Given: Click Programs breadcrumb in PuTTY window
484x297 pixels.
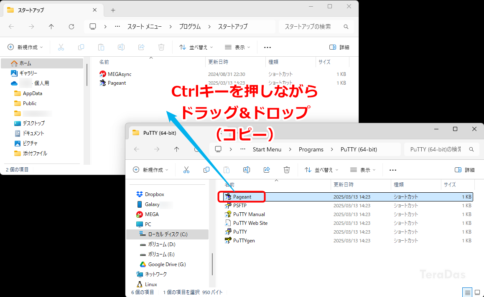Looking at the screenshot, I should click(311, 149).
